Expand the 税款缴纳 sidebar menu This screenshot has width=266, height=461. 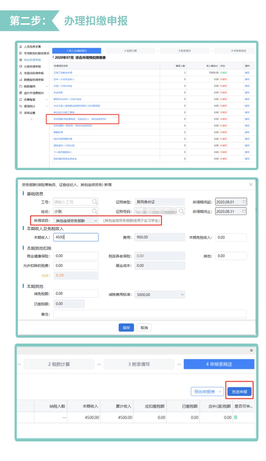pyautogui.click(x=47, y=86)
